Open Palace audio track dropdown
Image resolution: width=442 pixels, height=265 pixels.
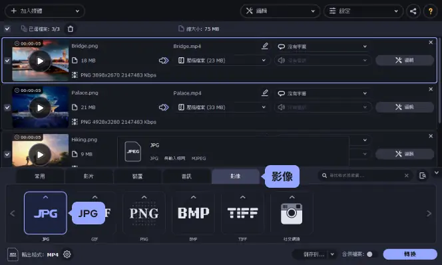pyautogui.click(x=323, y=107)
